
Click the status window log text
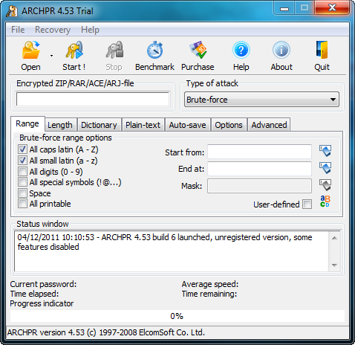tap(165, 242)
